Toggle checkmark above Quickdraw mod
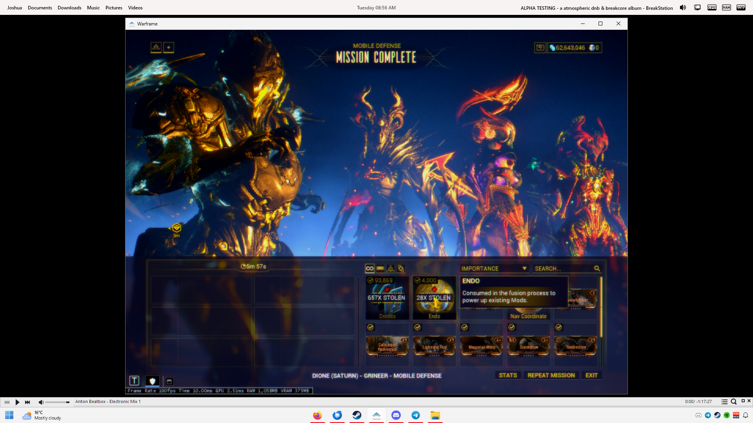 click(x=511, y=327)
